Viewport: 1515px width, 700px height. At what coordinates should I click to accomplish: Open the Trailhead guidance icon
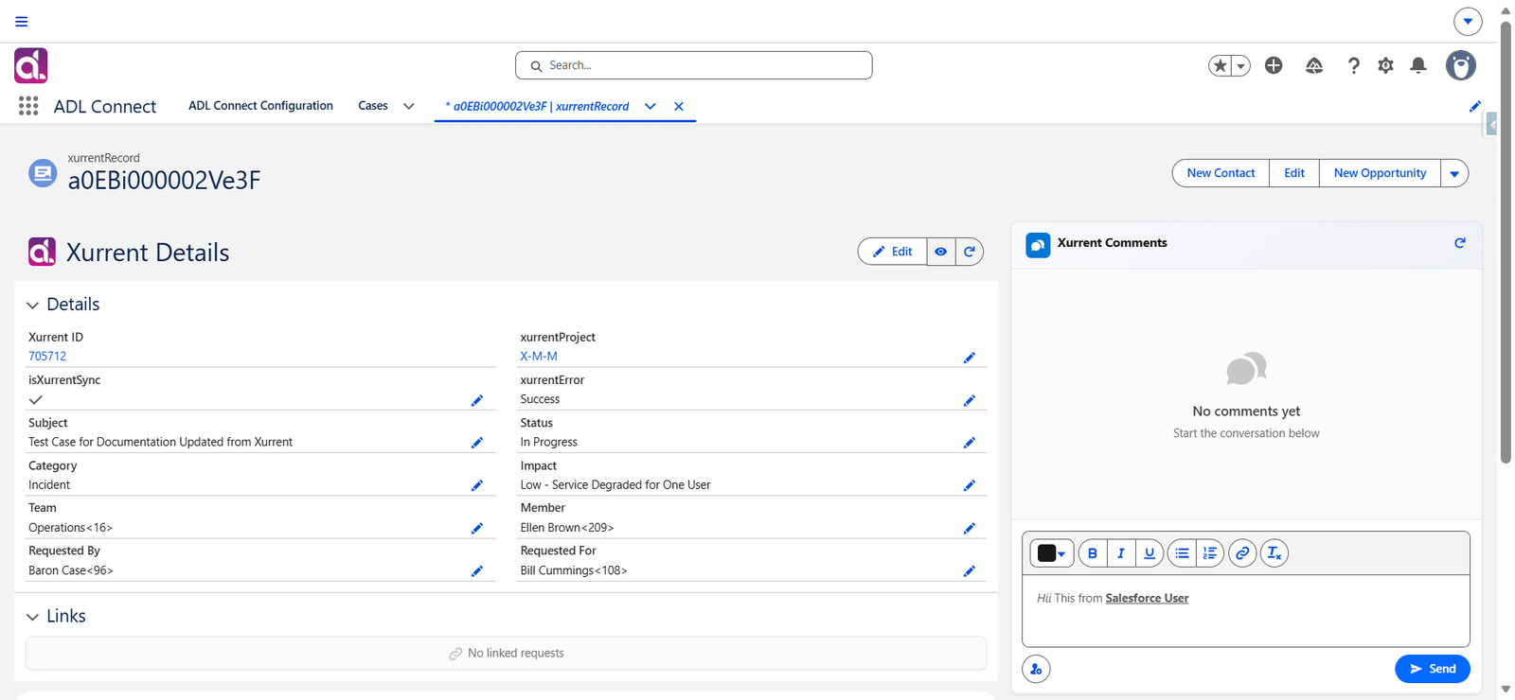tap(1314, 65)
